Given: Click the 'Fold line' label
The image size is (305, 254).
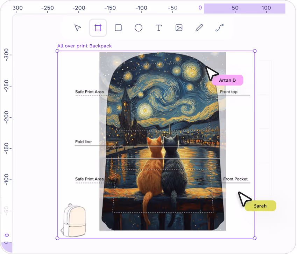Looking at the screenshot, I should 83,142.
